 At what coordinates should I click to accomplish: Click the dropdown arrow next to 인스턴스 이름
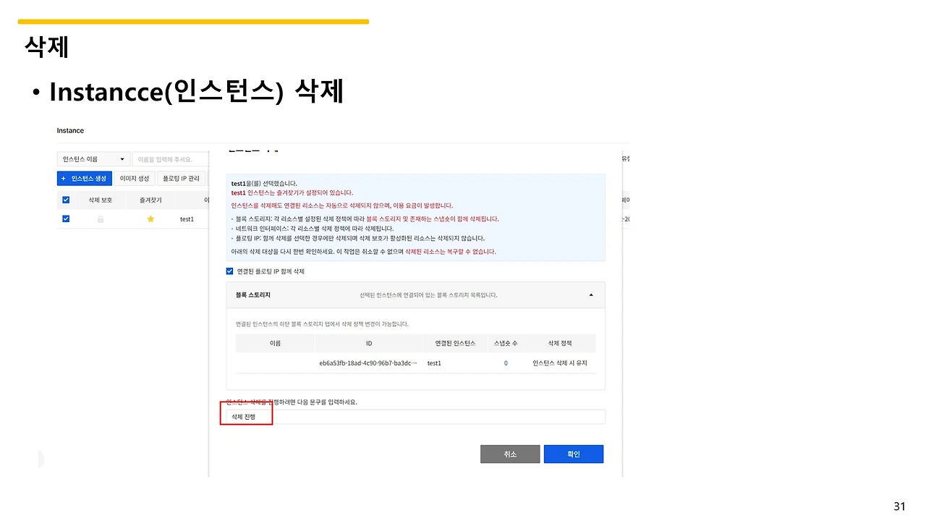pyautogui.click(x=122, y=158)
